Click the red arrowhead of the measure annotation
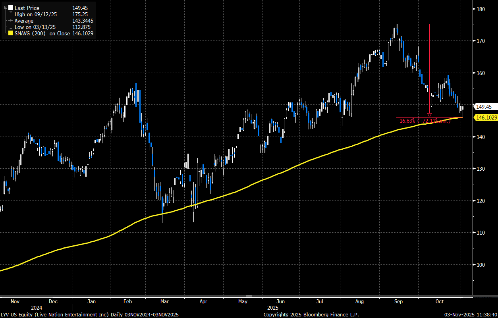The width and height of the screenshot is (498, 318). point(429,115)
